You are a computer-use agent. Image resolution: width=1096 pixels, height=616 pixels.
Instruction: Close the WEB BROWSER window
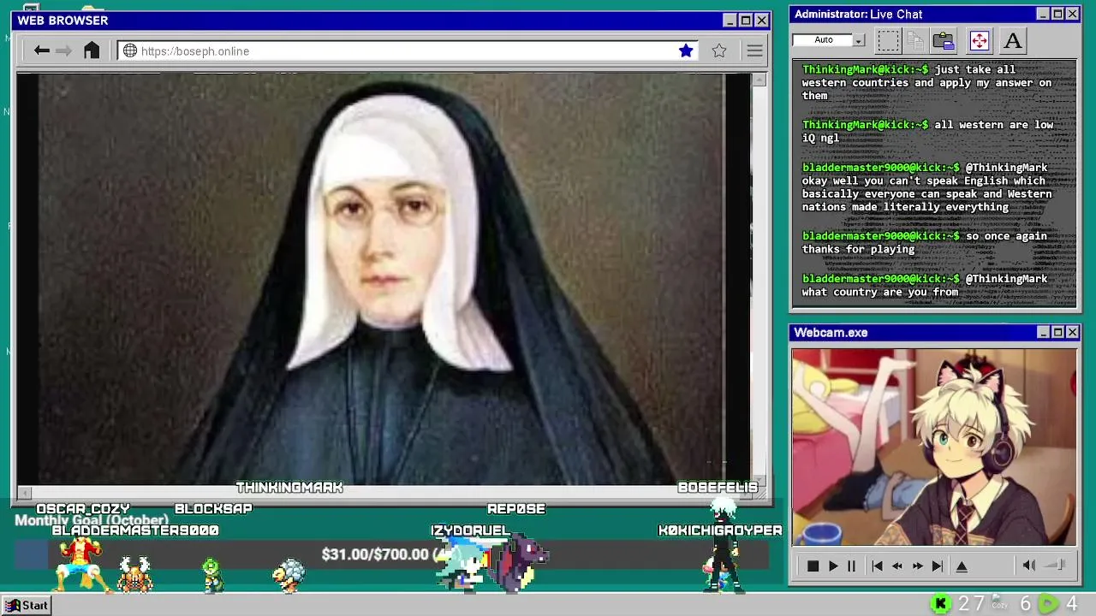[761, 21]
